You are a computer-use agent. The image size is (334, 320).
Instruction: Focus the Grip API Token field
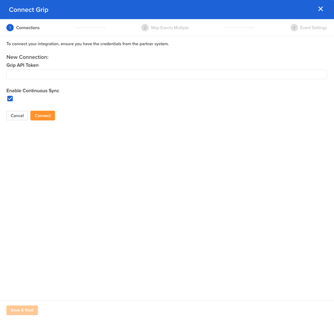click(x=167, y=74)
